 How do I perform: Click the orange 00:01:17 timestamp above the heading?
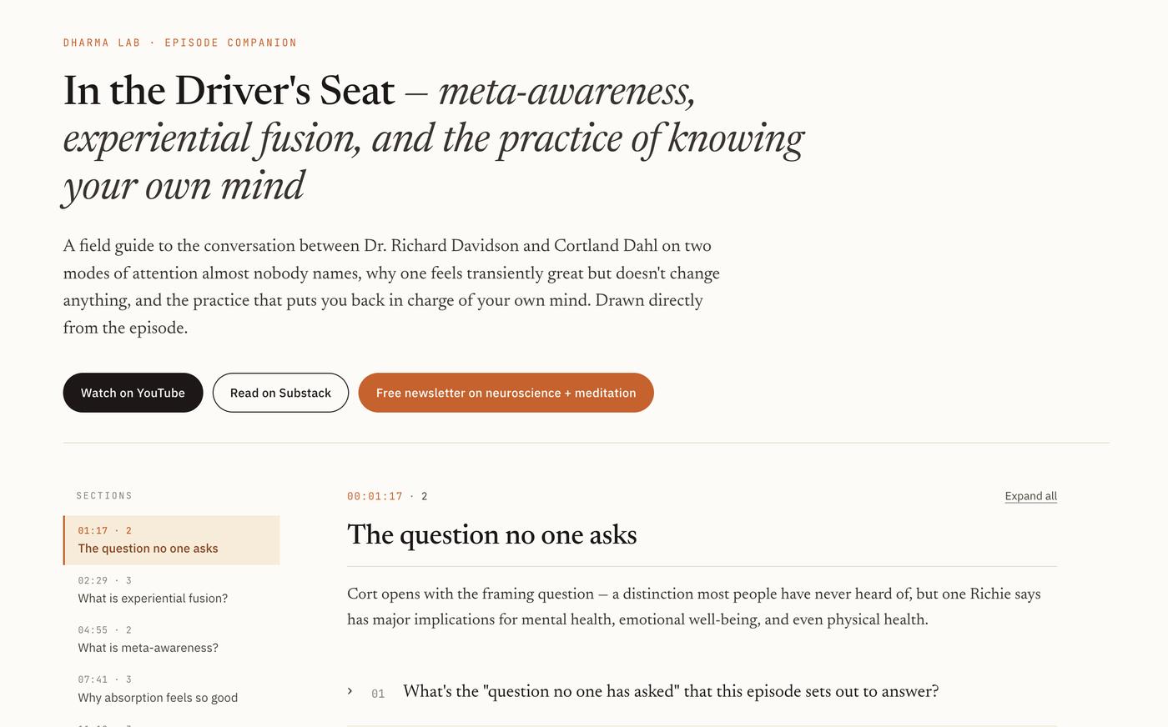(x=375, y=496)
